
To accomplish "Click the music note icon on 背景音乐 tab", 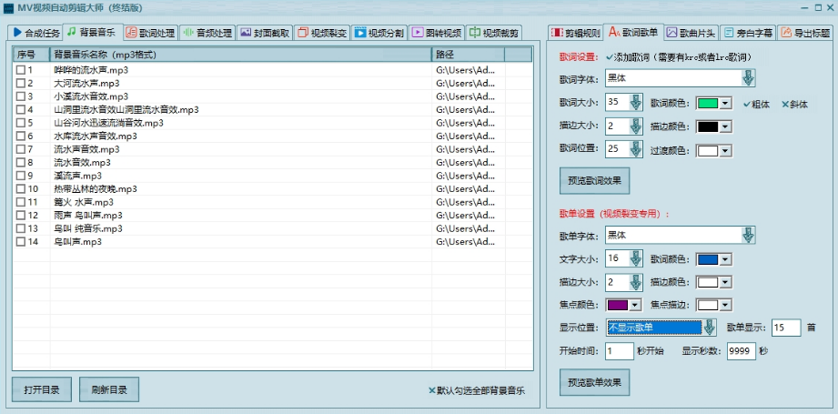I will pos(71,32).
